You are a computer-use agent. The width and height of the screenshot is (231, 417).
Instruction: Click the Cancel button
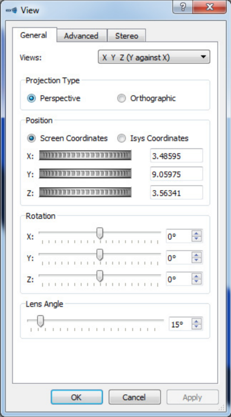[134, 397]
